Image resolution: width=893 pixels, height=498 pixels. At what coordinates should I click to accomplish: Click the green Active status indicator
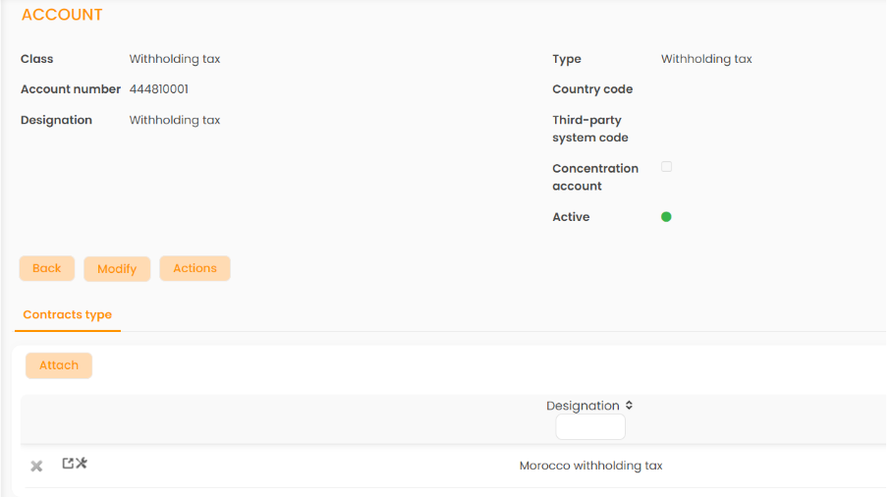(x=666, y=217)
